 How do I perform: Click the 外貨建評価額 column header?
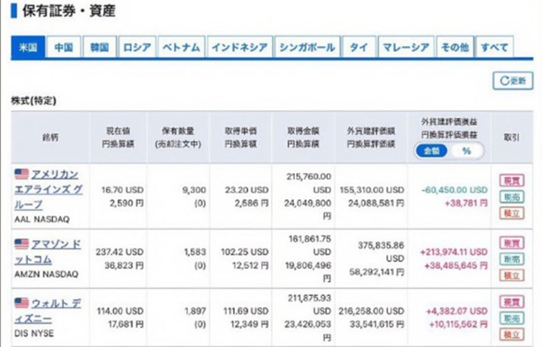(x=371, y=137)
